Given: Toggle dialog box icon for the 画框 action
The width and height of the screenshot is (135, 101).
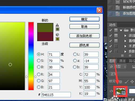Looking at the screenshot, I should coord(116,41).
